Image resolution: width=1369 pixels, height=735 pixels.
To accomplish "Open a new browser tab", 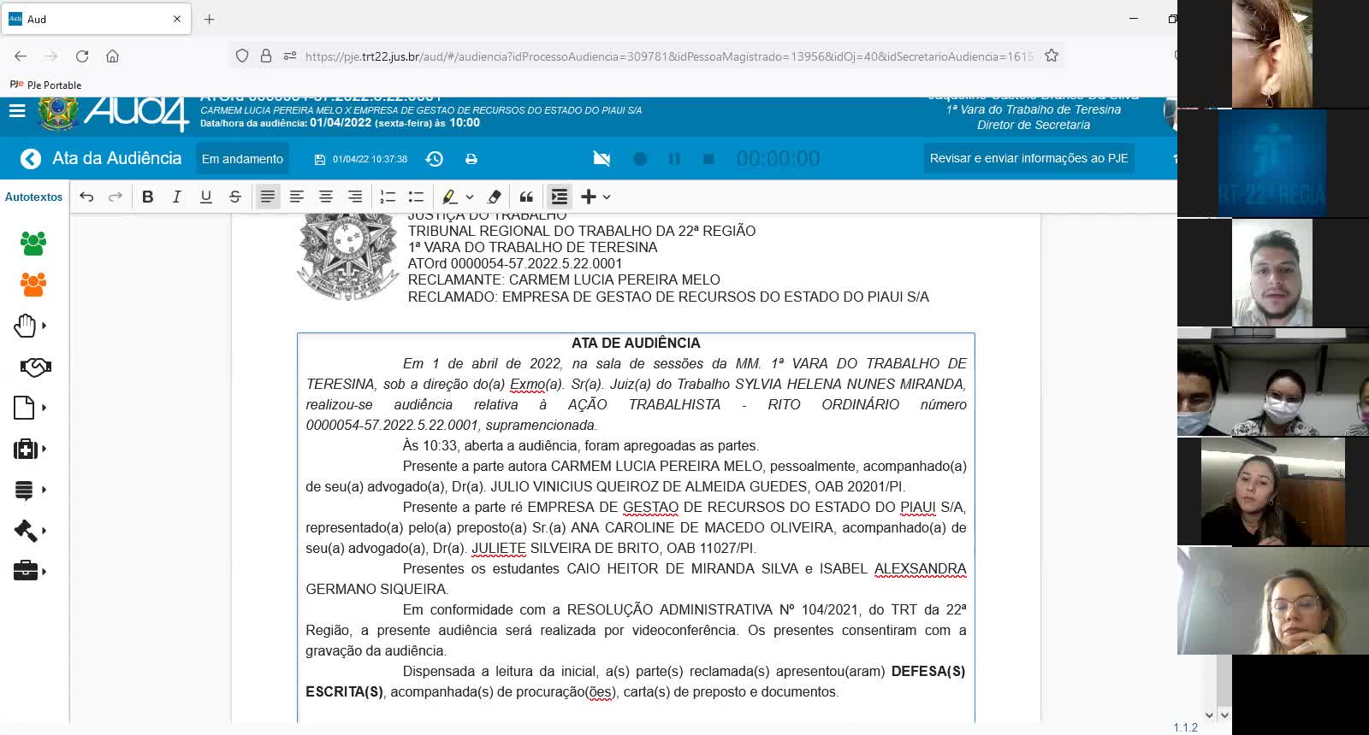I will [210, 19].
